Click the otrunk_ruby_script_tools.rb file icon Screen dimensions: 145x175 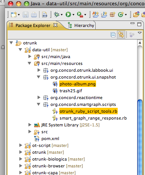(x=55, y=111)
